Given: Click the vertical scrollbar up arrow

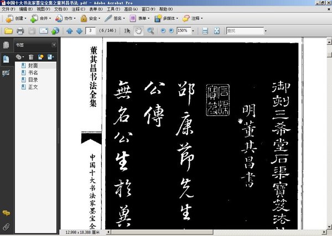Looking at the screenshot, I should click(x=329, y=42).
